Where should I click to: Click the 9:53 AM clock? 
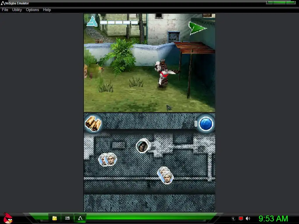pyautogui.click(x=273, y=218)
